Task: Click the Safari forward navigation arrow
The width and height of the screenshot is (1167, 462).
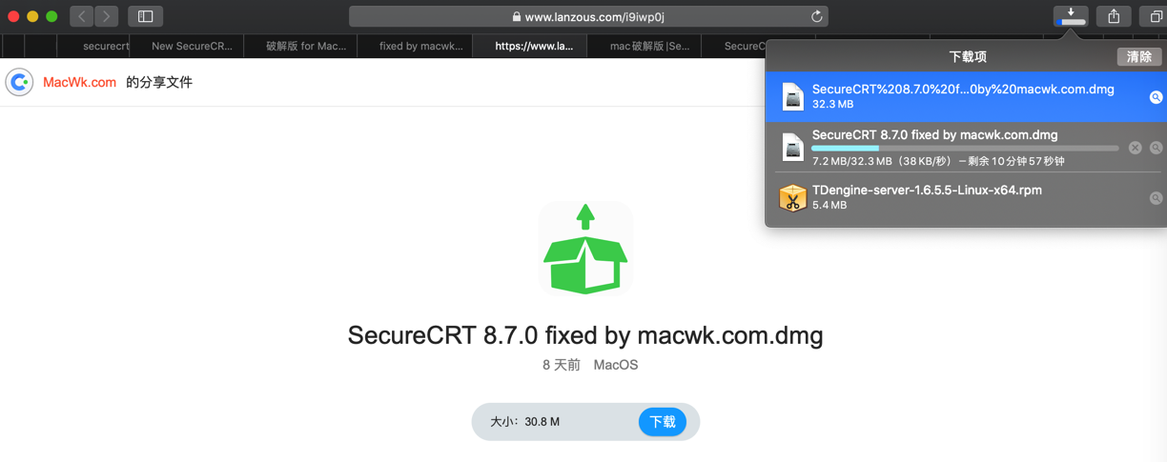Action: click(x=107, y=16)
